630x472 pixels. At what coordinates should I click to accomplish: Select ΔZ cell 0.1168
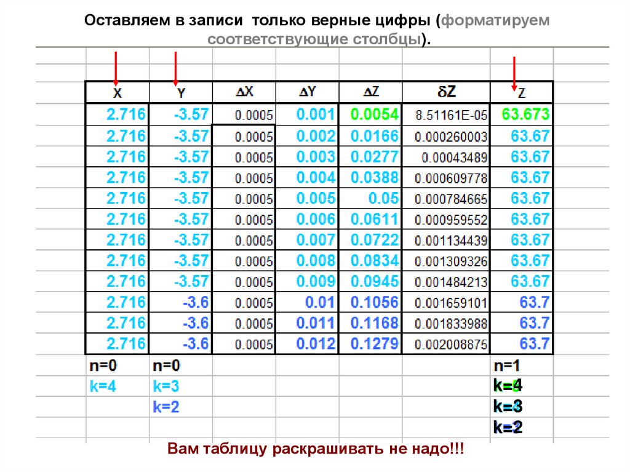[x=370, y=323]
